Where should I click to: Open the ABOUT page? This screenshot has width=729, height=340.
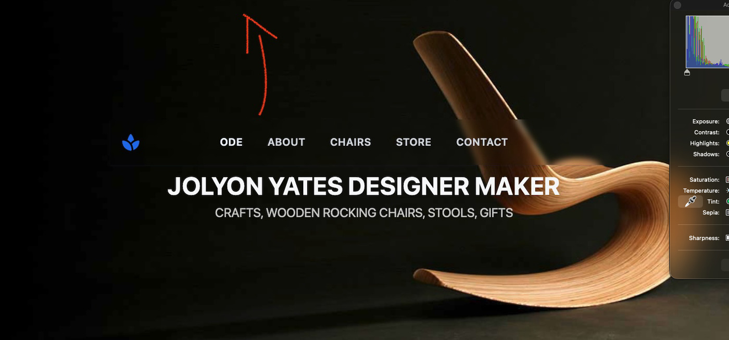(x=286, y=142)
